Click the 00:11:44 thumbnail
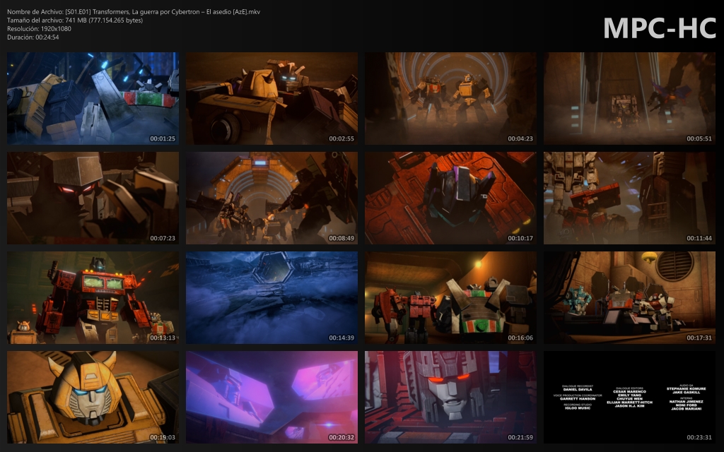 coord(629,198)
